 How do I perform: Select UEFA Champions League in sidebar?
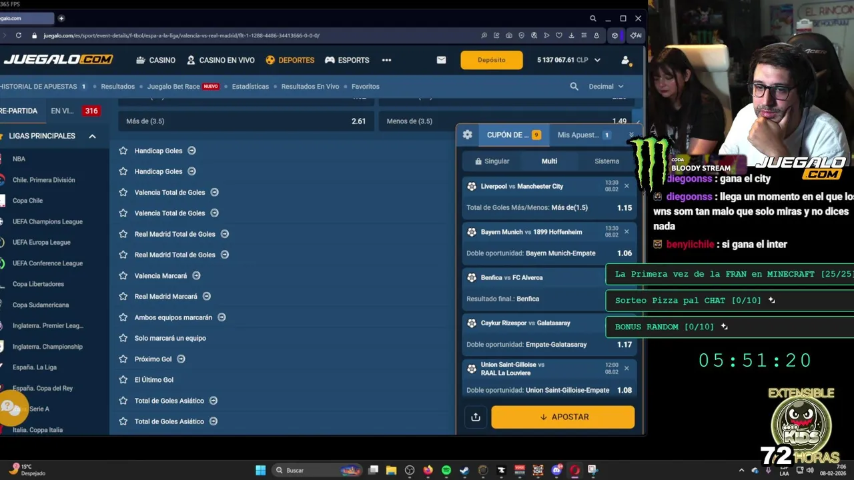(47, 221)
